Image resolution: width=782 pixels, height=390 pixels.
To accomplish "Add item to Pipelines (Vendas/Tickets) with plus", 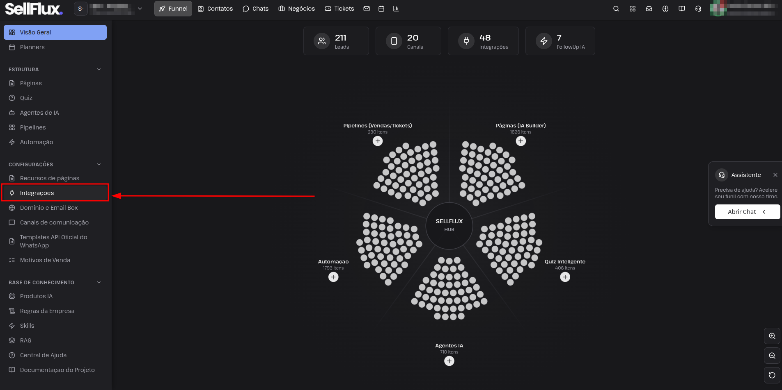I will 378,141.
